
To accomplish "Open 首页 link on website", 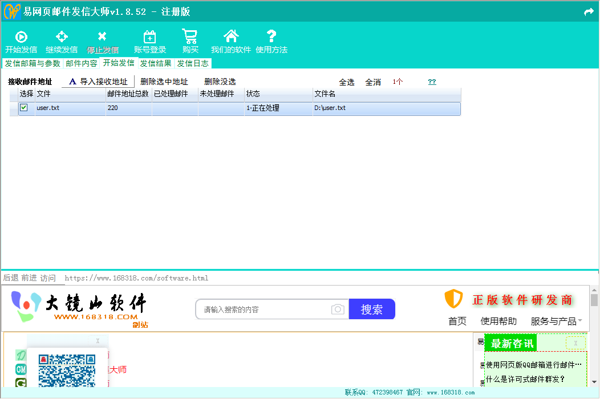I will (457, 321).
